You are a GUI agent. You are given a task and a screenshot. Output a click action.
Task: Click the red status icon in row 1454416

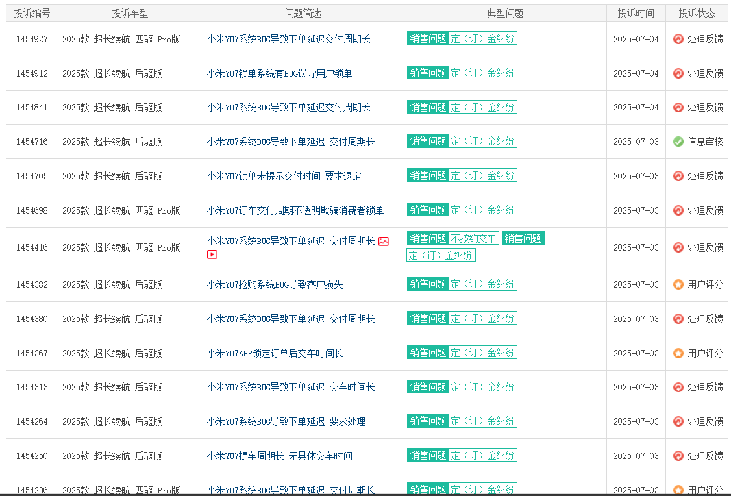click(678, 247)
